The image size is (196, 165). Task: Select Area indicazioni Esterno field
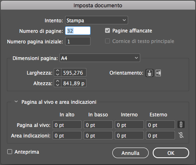160,135
